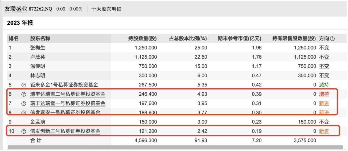The image size is (348, 151).
Task: Click the help icon next to 方向 header
Action: [332, 39]
